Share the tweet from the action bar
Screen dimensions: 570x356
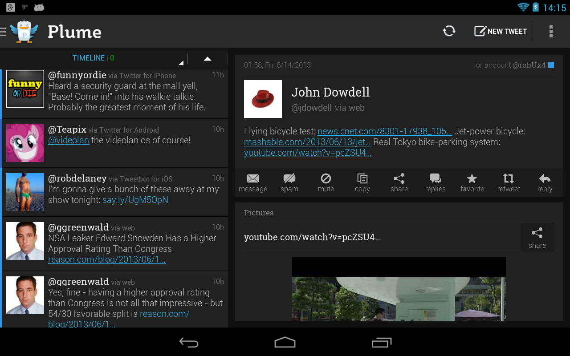coord(399,182)
